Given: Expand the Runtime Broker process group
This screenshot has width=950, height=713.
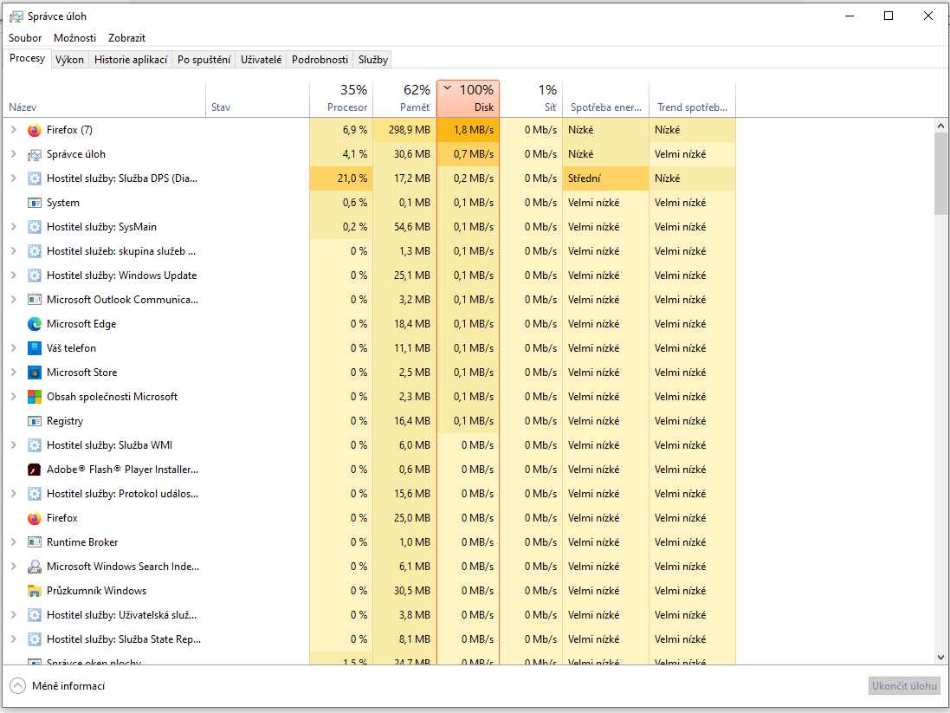Looking at the screenshot, I should (x=13, y=542).
